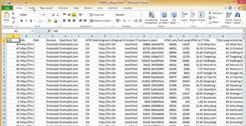246x126 pixels.
Task: Click the Save icon in Quick Access Toolbar
Action: 9,3
